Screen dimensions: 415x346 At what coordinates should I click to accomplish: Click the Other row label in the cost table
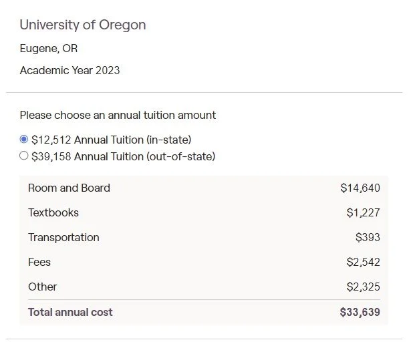click(x=42, y=287)
